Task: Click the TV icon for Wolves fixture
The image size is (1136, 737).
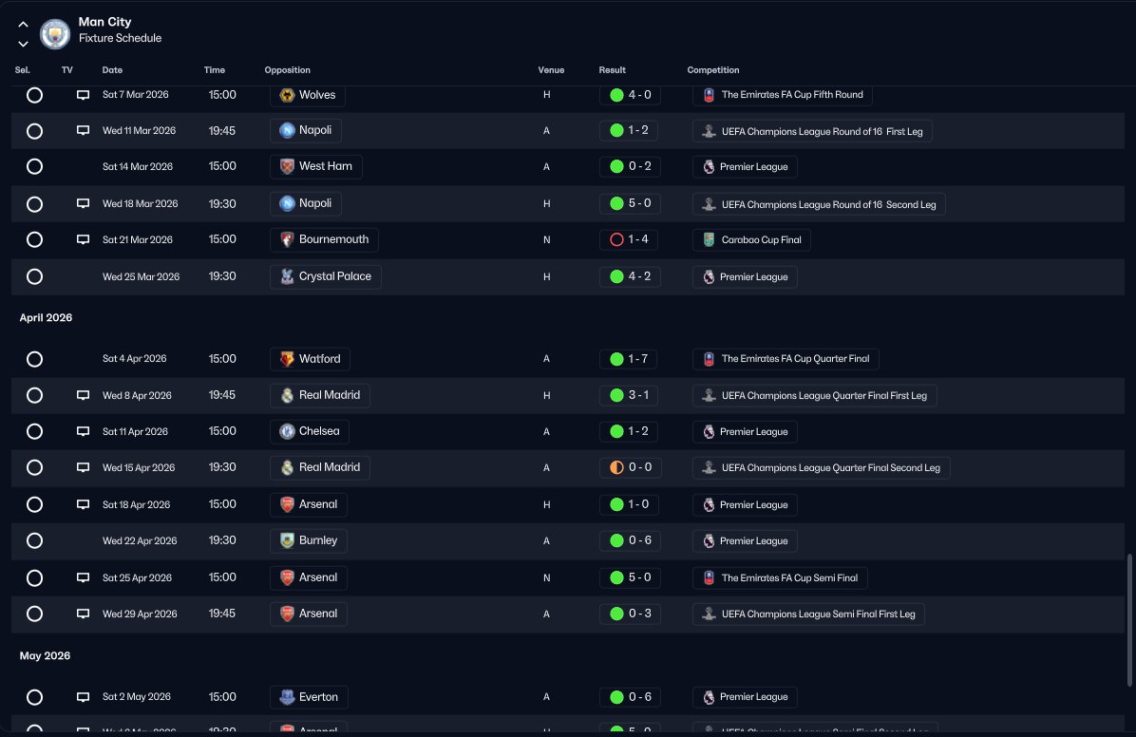Action: tap(83, 95)
